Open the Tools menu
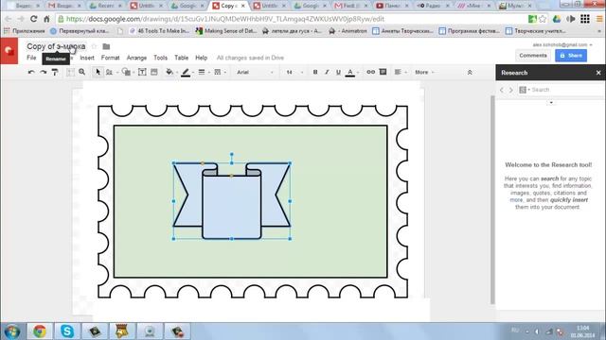606x340 pixels. (160, 58)
